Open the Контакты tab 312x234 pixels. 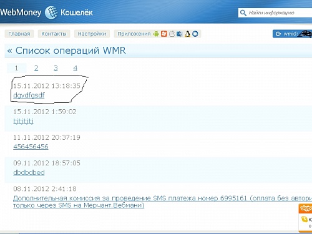54,34
